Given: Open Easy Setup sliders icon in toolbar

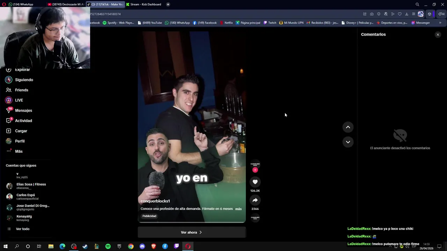Looking at the screenshot, I should (x=413, y=14).
